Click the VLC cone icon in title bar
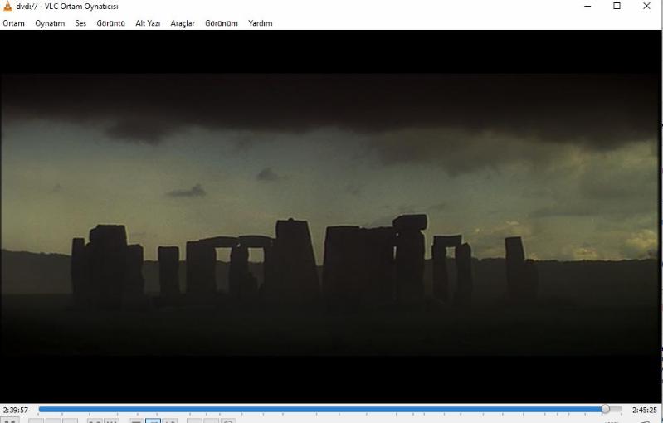The image size is (663, 423). (x=8, y=7)
